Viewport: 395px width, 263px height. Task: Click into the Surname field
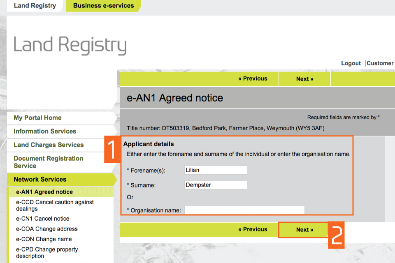click(216, 185)
